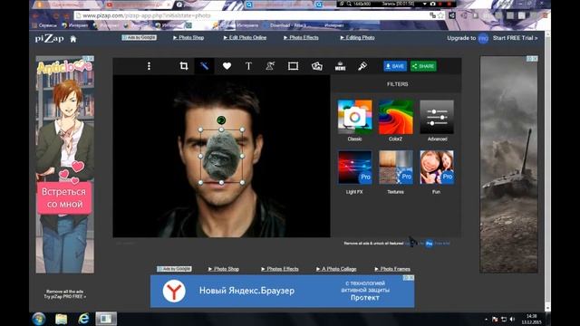Click the green SHARE button
The image size is (580, 326).
423,66
